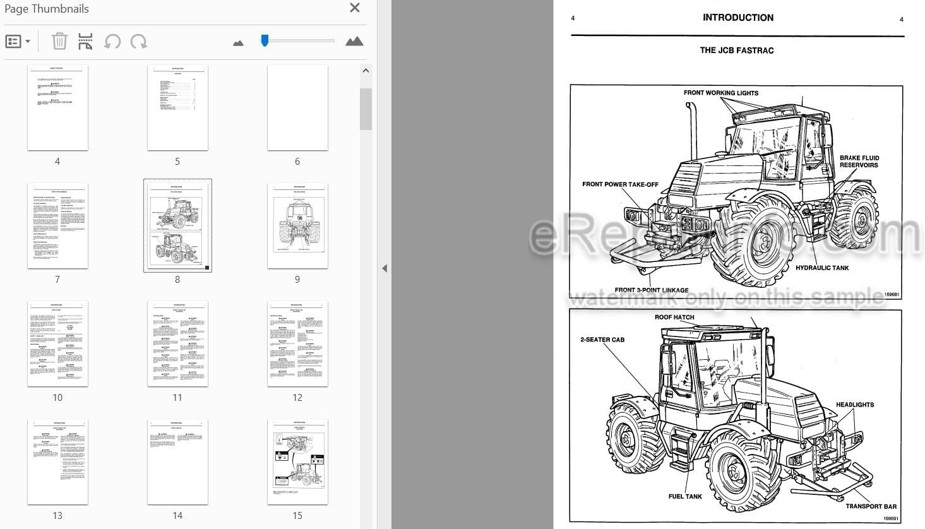Viewport: 925px width, 529px height.
Task: Click the FRONT 3-POINT LINKAGE label
Action: [x=652, y=290]
